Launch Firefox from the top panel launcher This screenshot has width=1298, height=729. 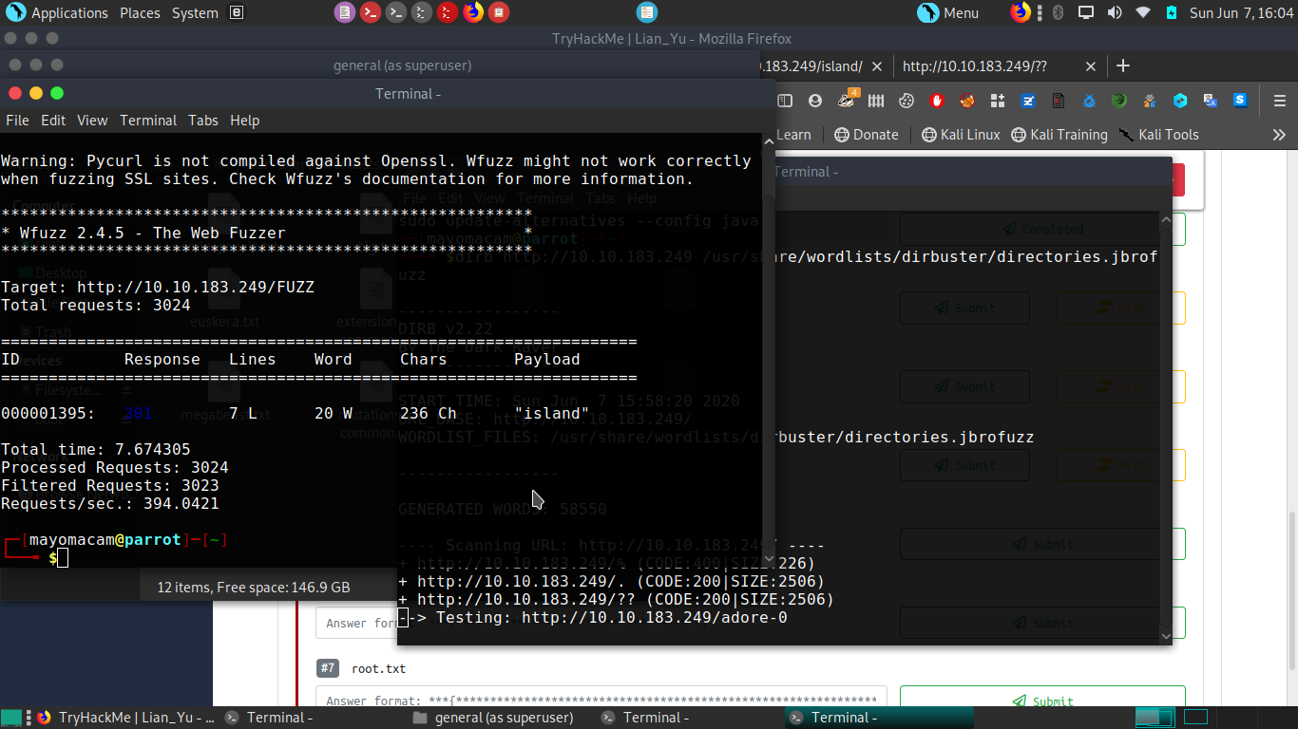coord(472,12)
